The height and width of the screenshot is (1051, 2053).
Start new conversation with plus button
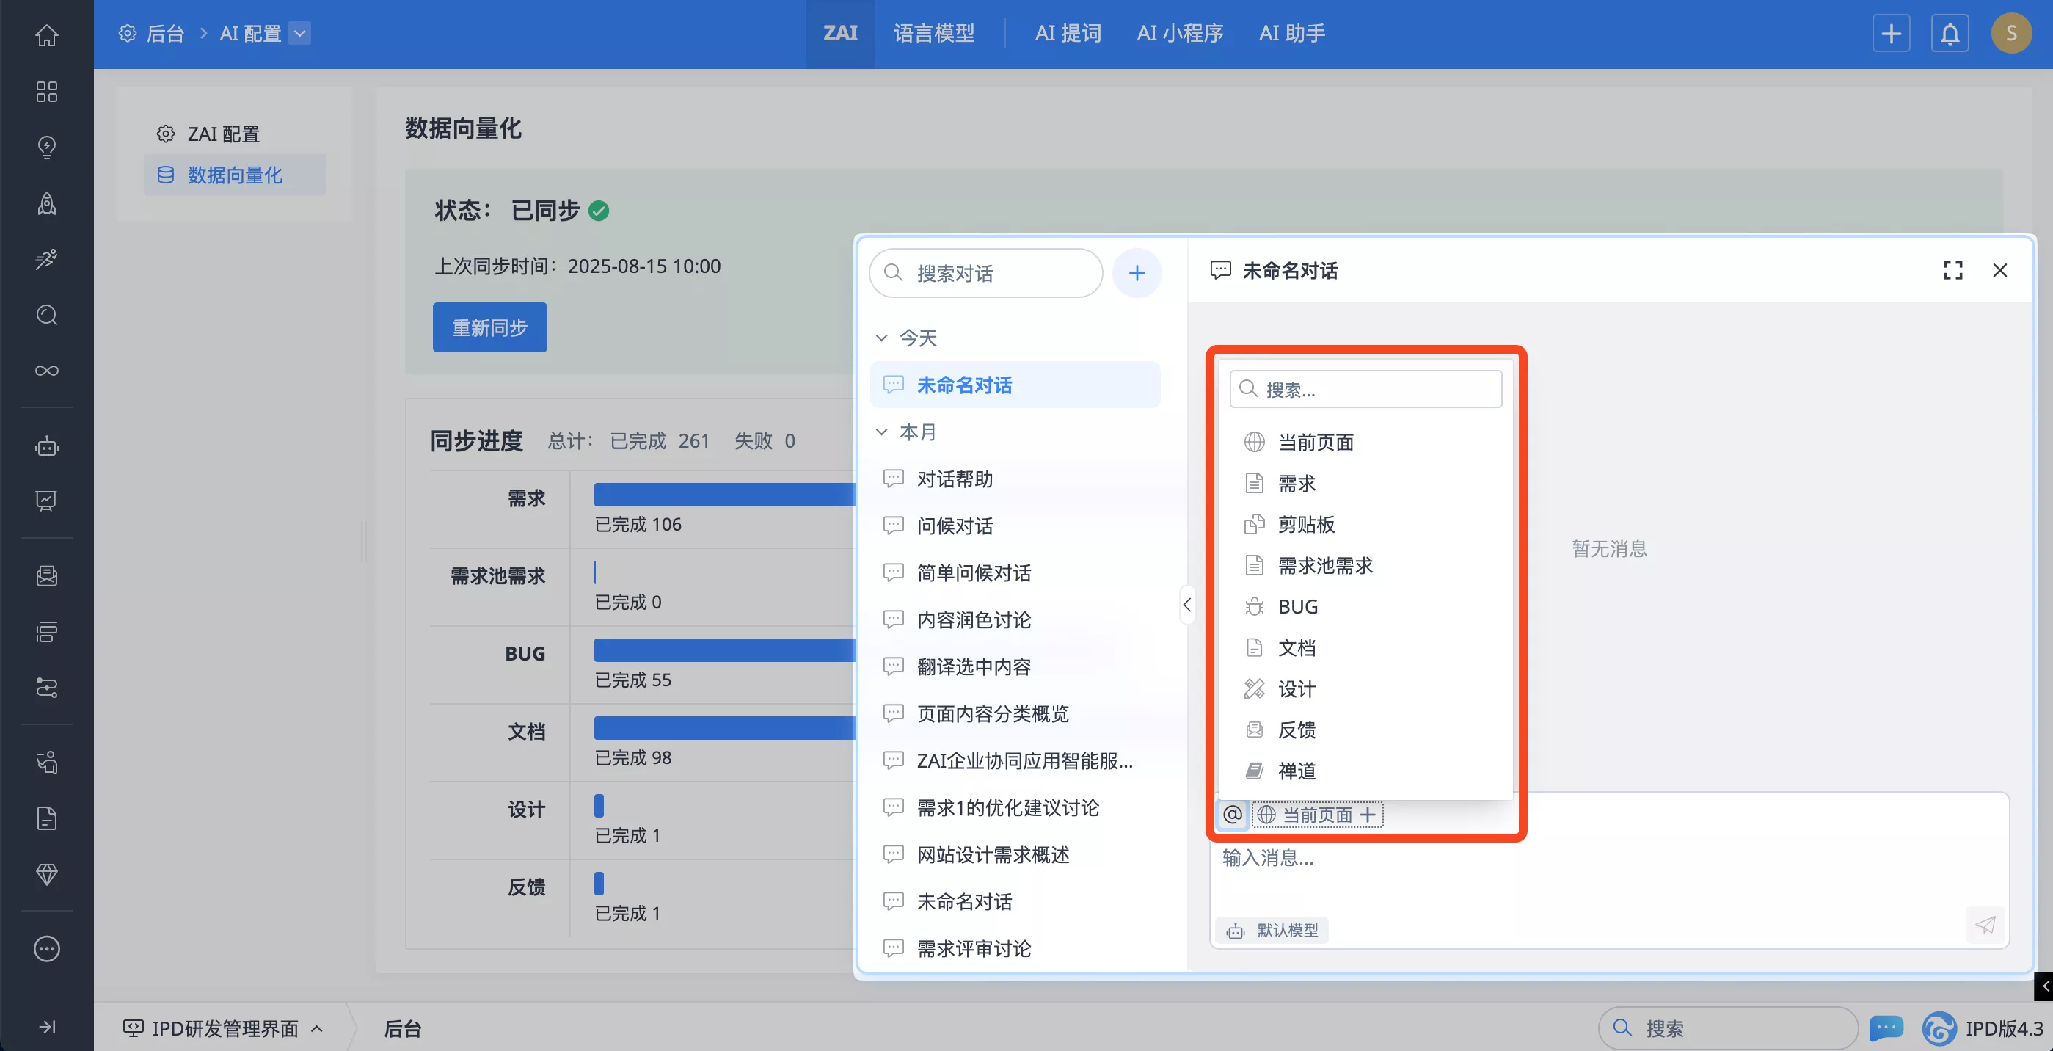coord(1137,274)
